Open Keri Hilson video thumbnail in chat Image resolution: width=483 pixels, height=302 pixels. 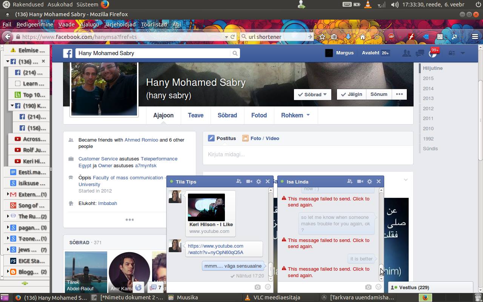(x=206, y=207)
